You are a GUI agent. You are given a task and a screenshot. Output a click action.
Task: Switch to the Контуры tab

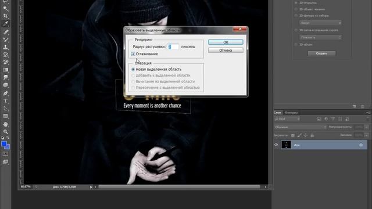[x=291, y=113]
